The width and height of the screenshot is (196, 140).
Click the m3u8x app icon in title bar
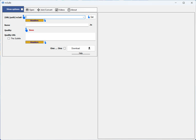[x=3, y=3]
